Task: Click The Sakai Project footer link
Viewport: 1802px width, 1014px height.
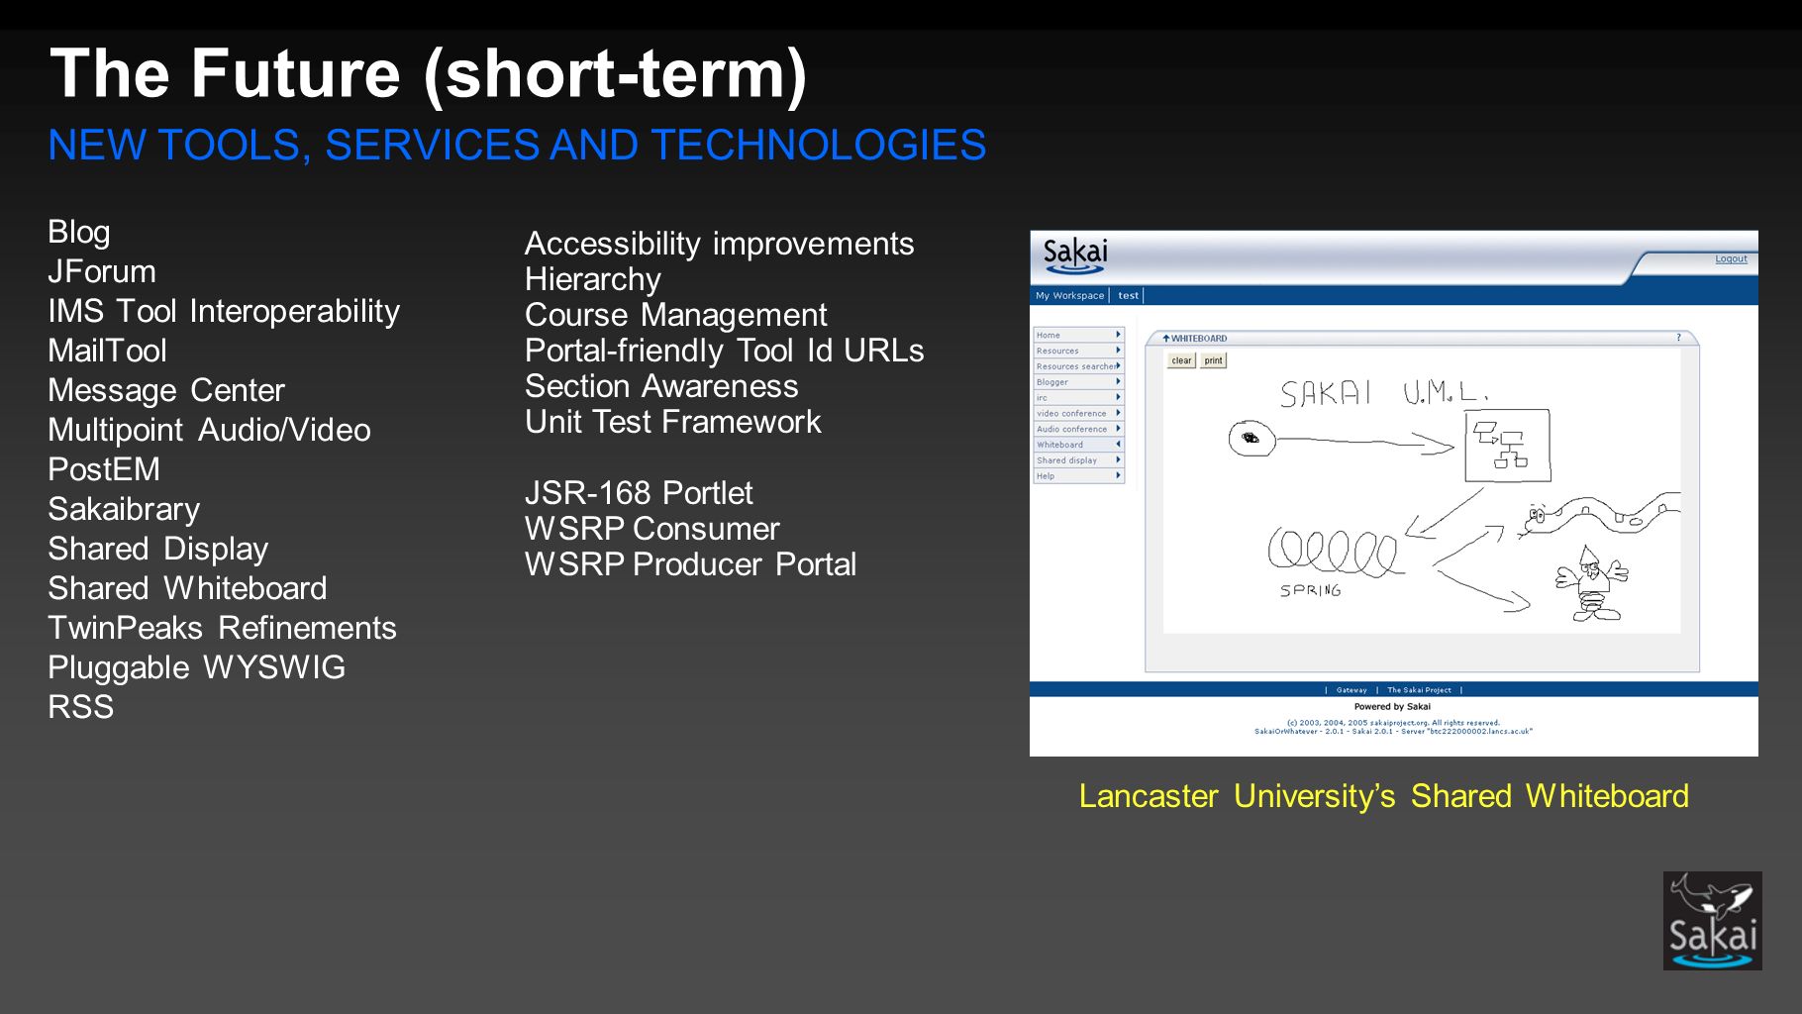Action: [1419, 690]
